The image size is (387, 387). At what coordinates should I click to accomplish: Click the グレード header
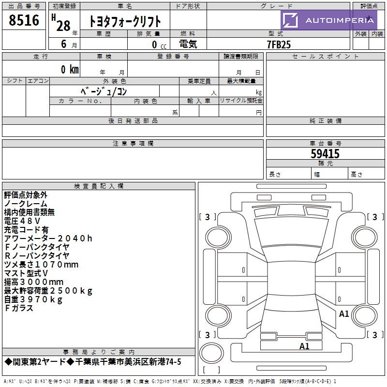(x=279, y=6)
